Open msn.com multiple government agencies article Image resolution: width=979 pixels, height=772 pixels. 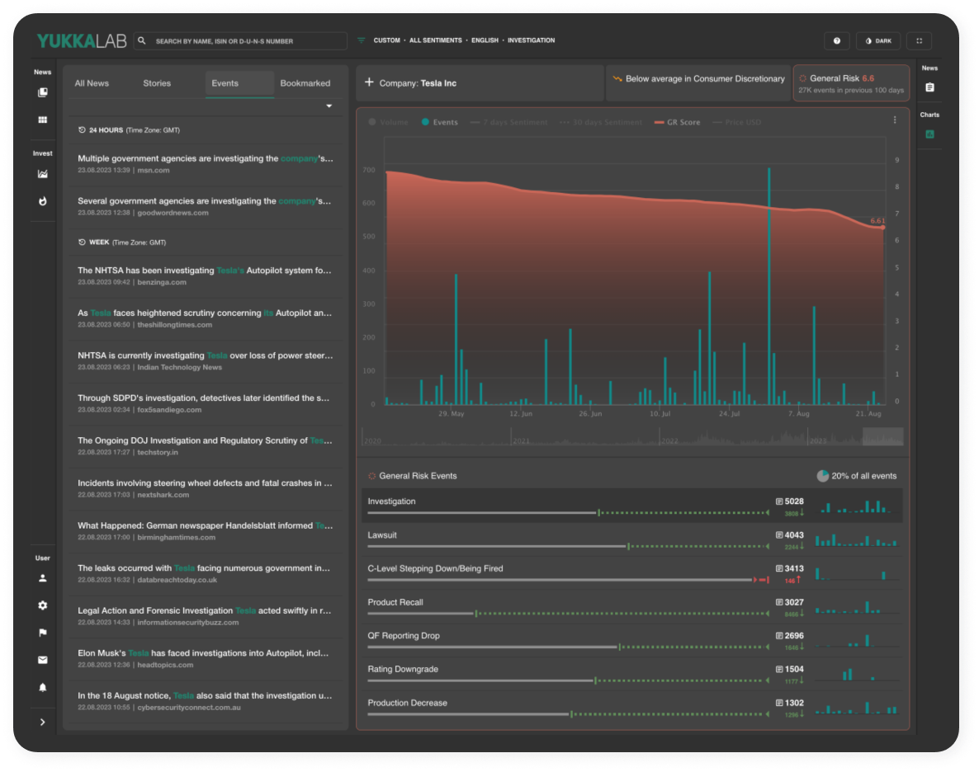coord(206,163)
